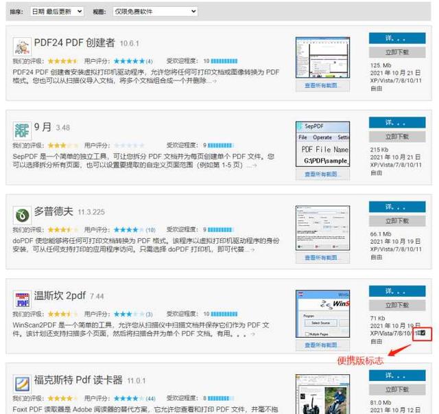Click 立即下载 for PDF24 PDF 创建者
Image resolution: width=439 pixels, height=414 pixels.
coord(397,52)
